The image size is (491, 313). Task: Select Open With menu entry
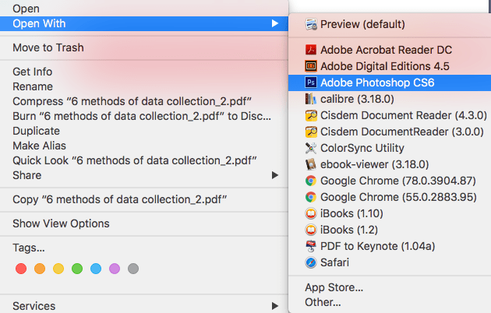coord(144,23)
